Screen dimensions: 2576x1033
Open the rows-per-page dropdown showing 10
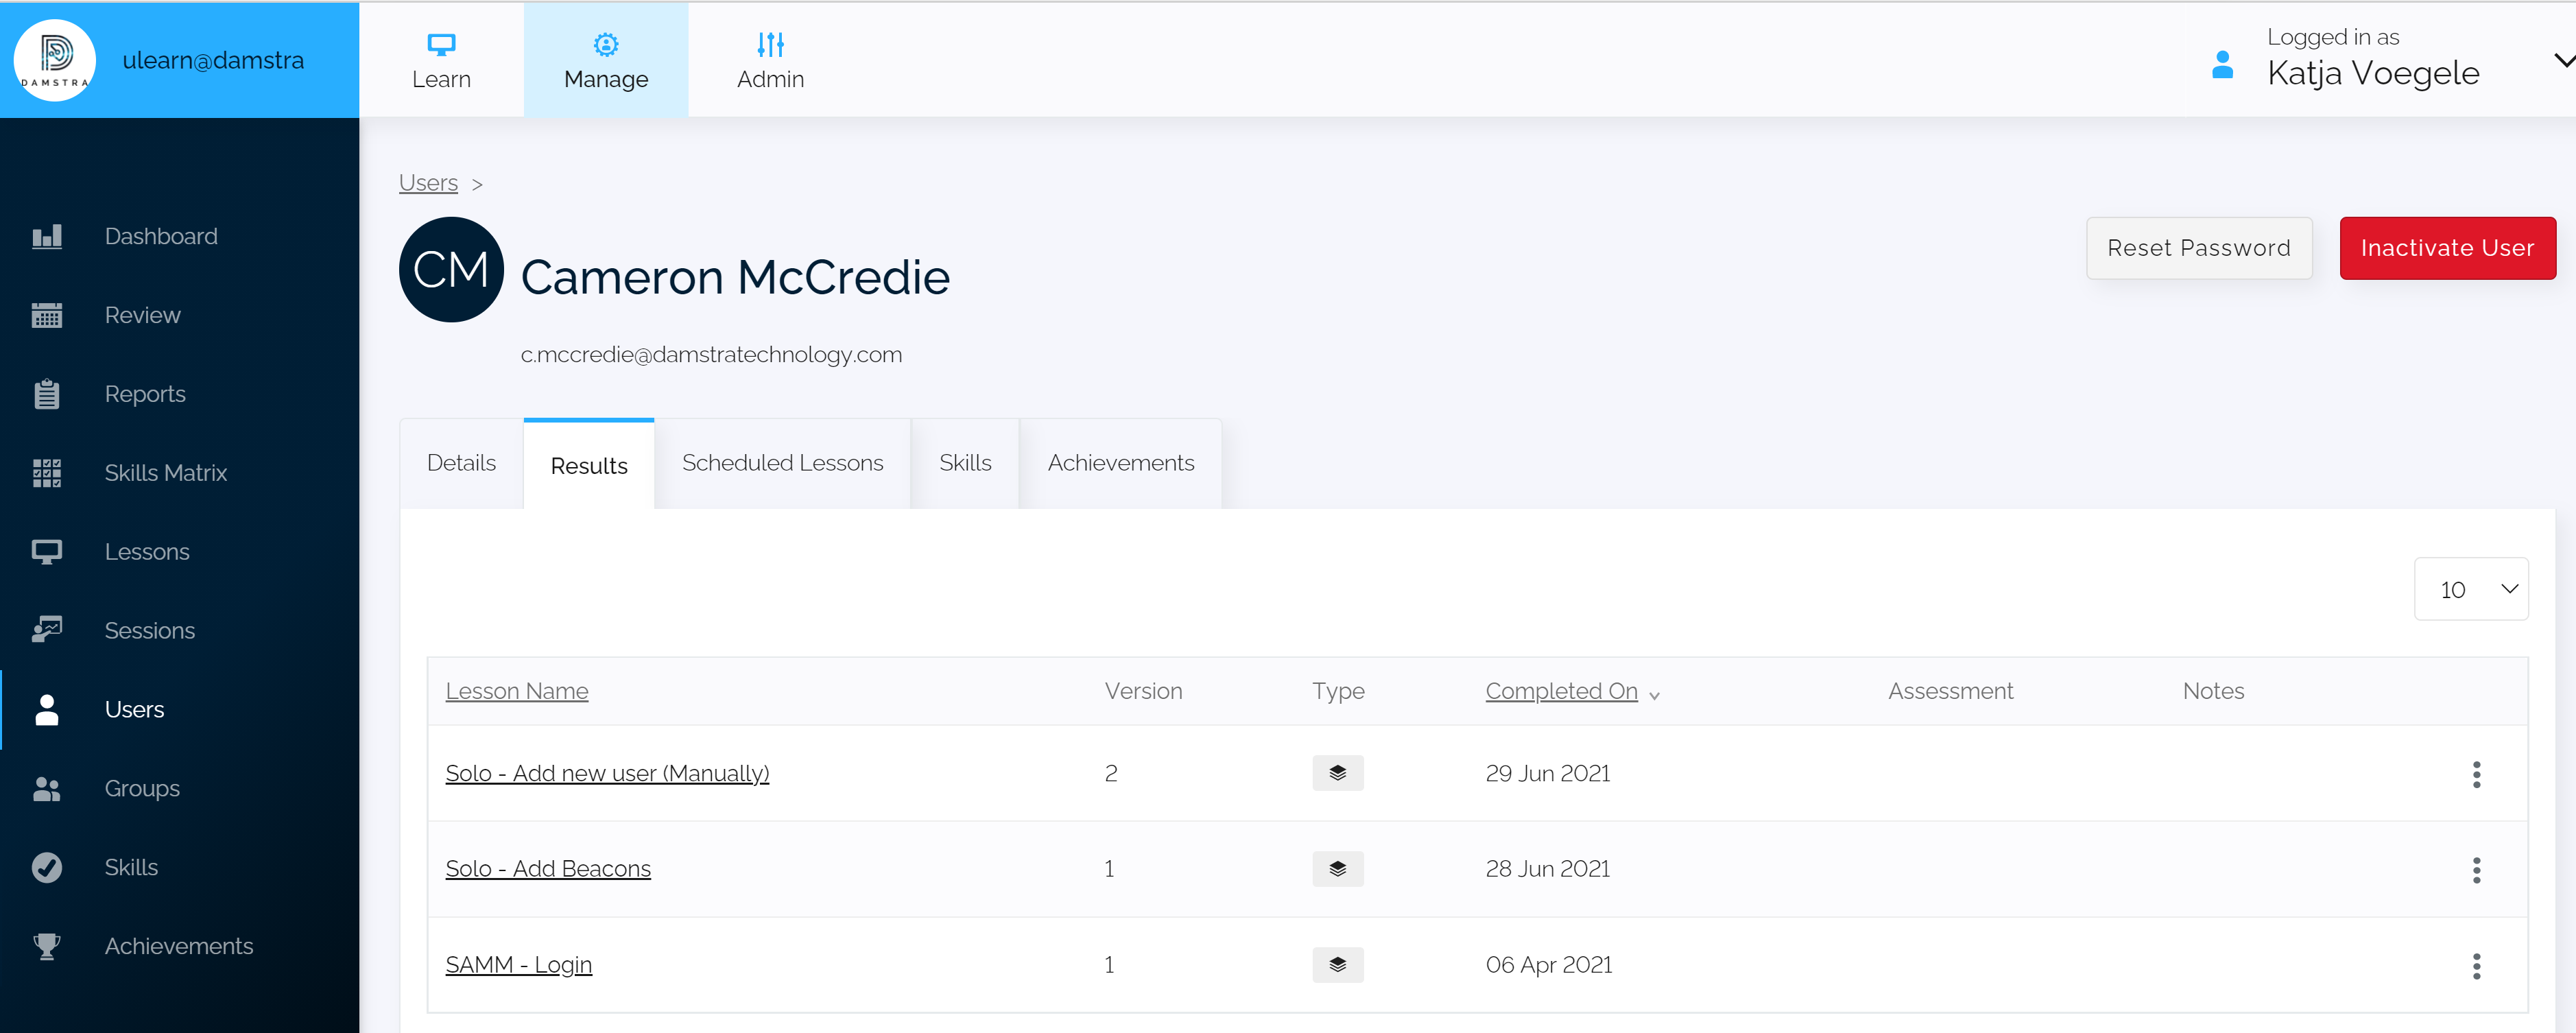[2471, 589]
